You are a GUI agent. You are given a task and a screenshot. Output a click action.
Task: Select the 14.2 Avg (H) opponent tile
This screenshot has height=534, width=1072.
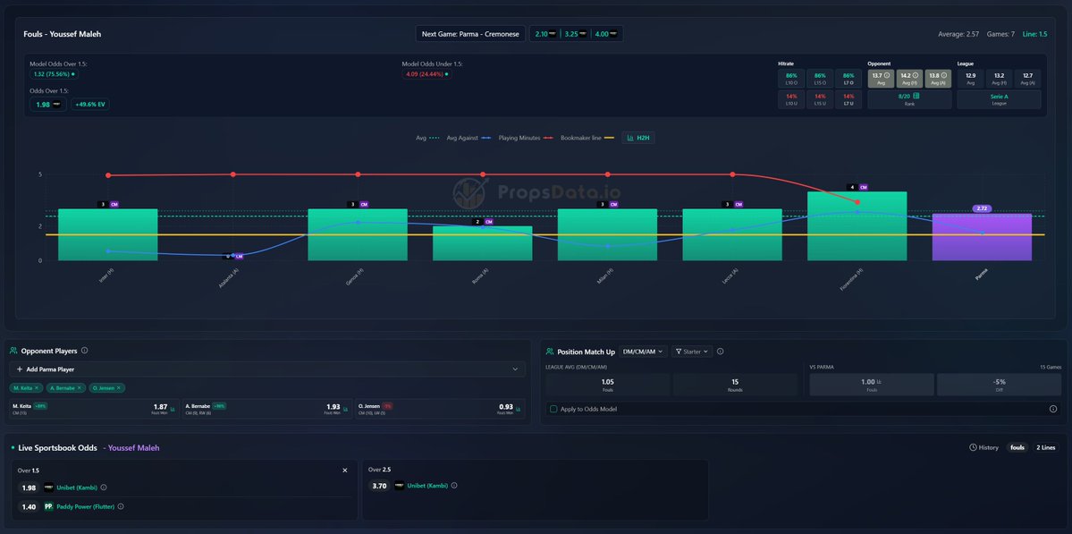[910, 78]
